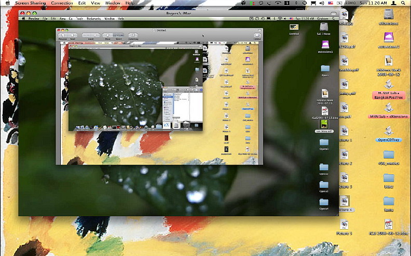Select remote Address Book 2001-07-15 file
411x256 pixels.
click(324, 93)
